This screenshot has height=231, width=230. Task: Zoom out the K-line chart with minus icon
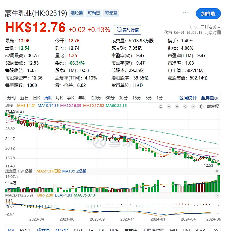(177, 106)
